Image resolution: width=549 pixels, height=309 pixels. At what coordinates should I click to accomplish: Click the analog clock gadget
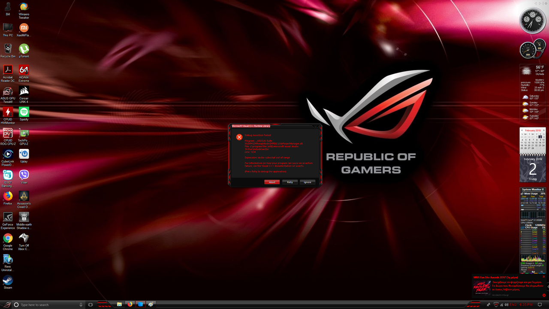coord(533,21)
